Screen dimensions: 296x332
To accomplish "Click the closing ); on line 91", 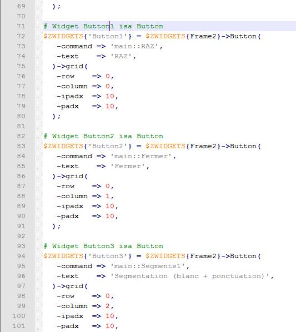I will (56, 227).
